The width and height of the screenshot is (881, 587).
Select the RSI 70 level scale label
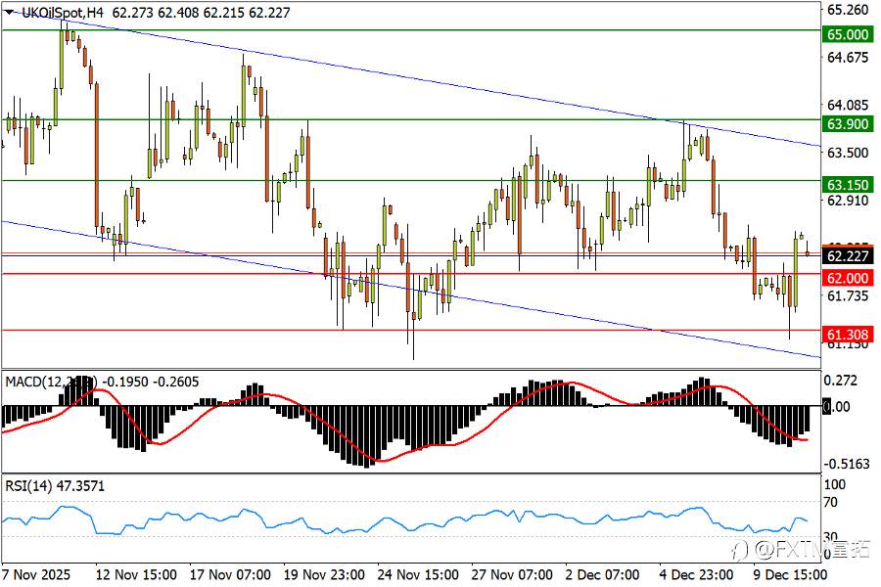pos(830,502)
